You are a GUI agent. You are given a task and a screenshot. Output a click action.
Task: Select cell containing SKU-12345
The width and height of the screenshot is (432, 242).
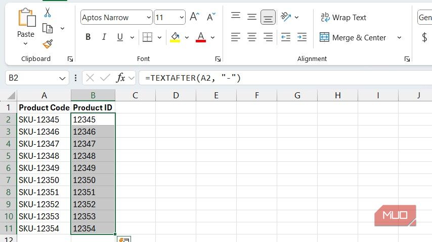click(44, 119)
